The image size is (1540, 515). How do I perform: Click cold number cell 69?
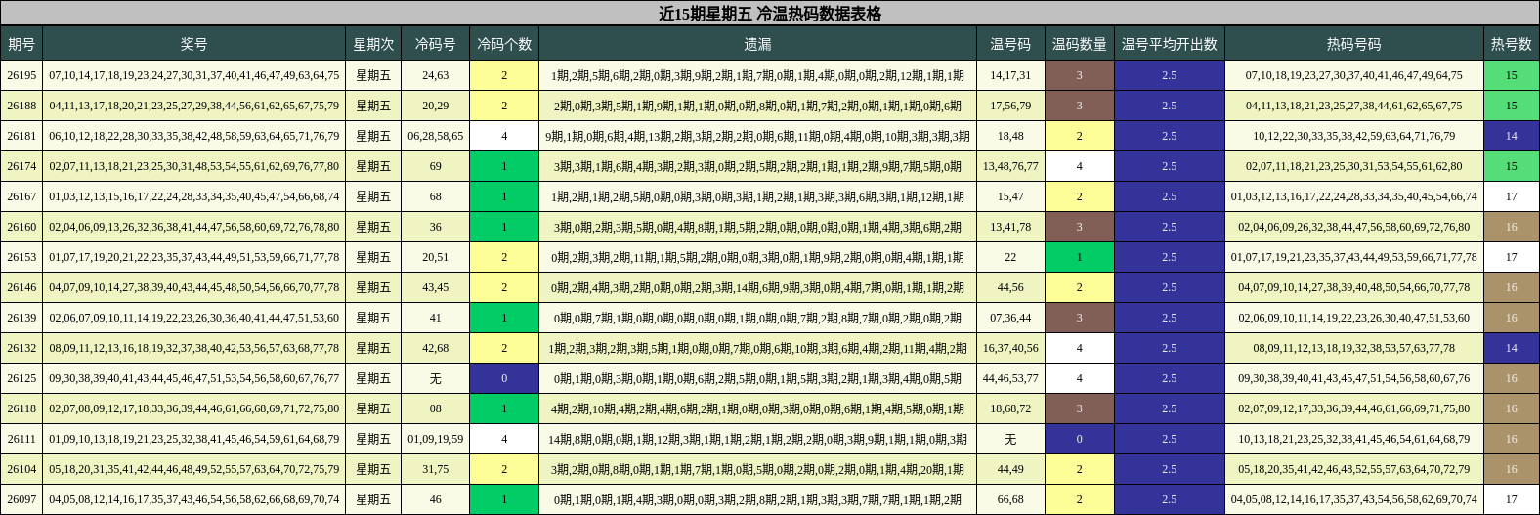click(x=435, y=166)
